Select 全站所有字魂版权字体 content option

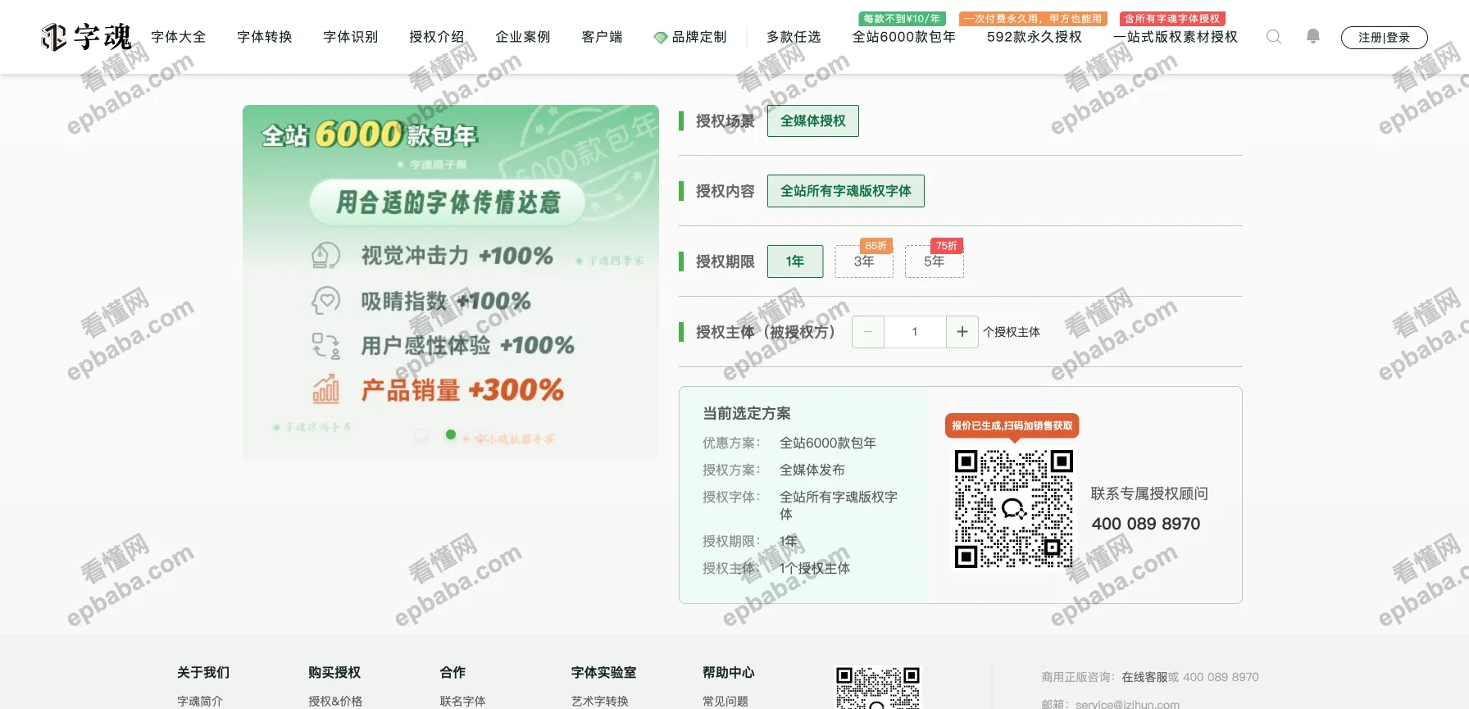point(845,191)
